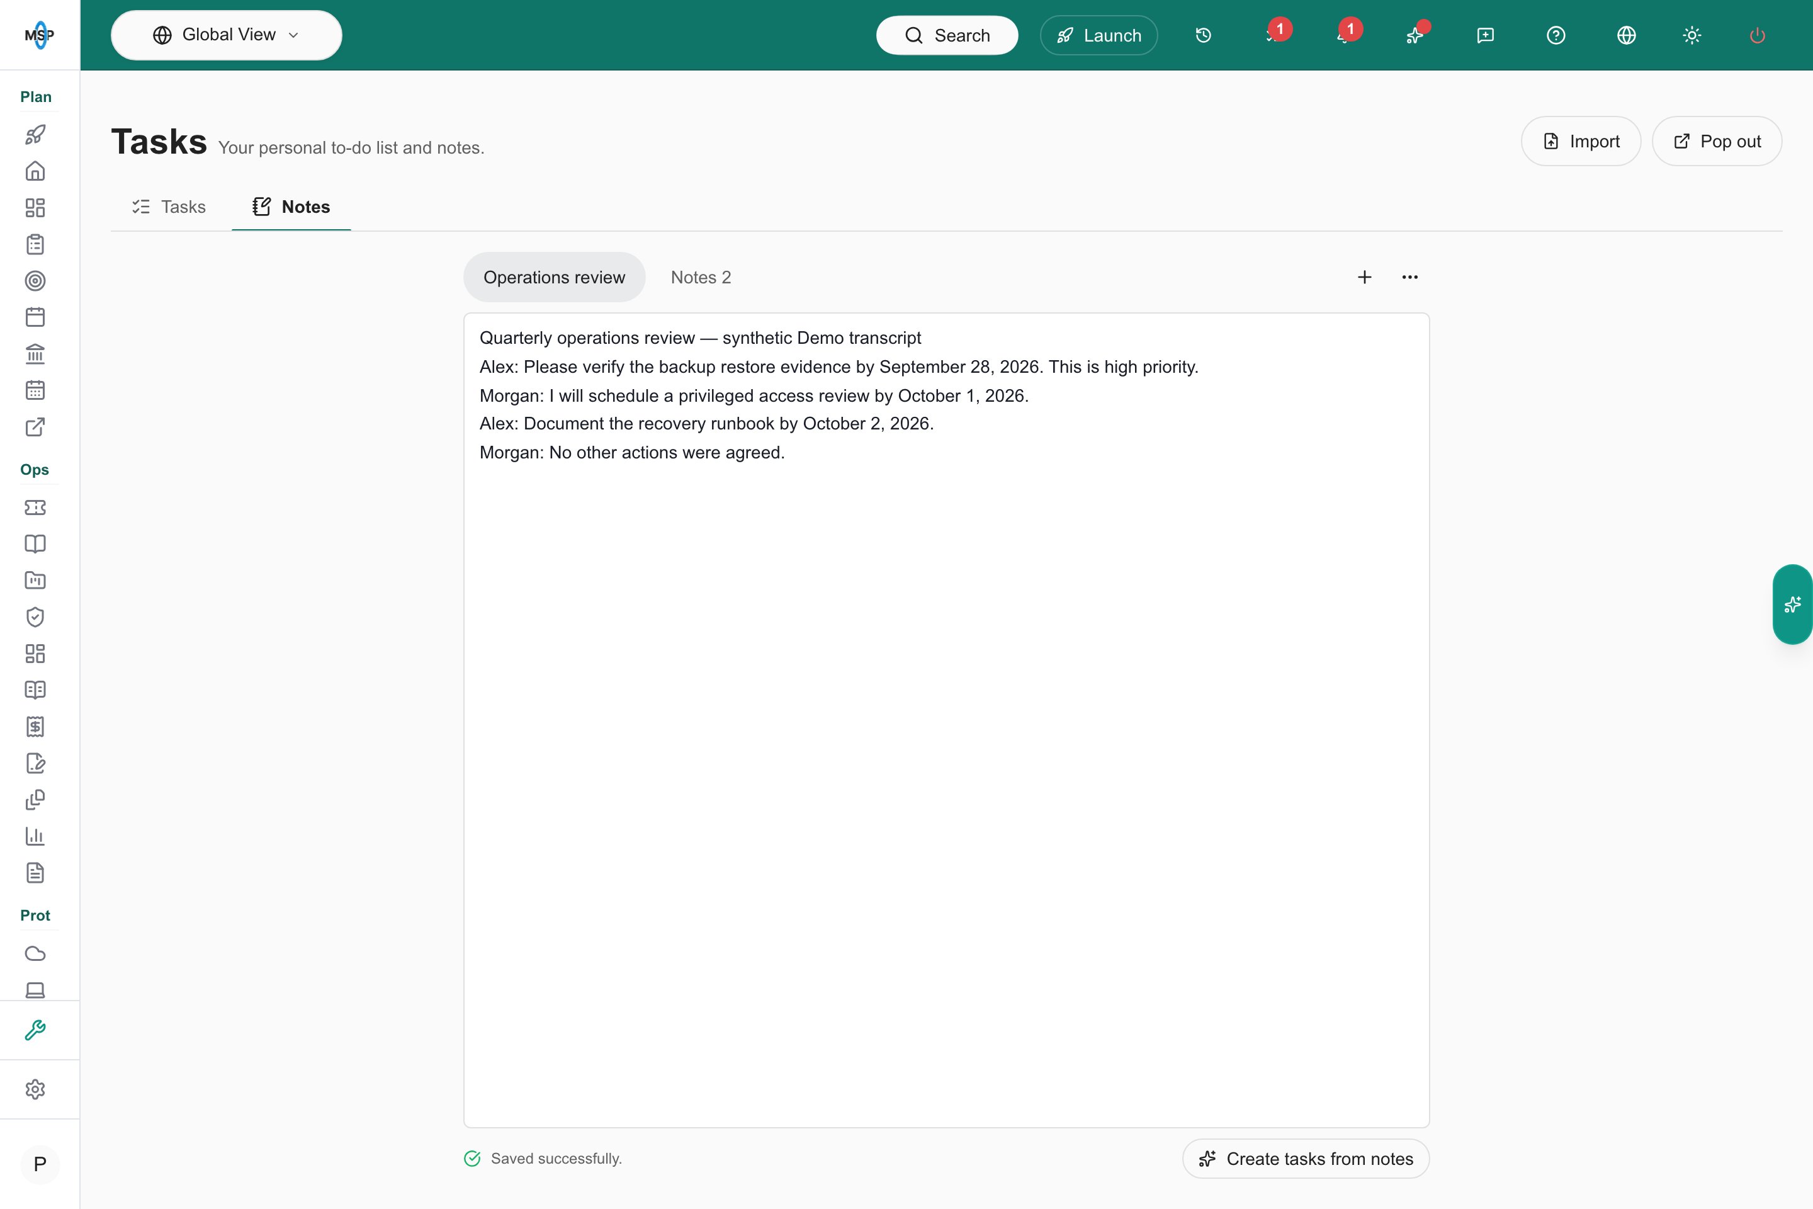The width and height of the screenshot is (1813, 1209).
Task: Open the Prot section label in sidebar
Action: (x=35, y=915)
